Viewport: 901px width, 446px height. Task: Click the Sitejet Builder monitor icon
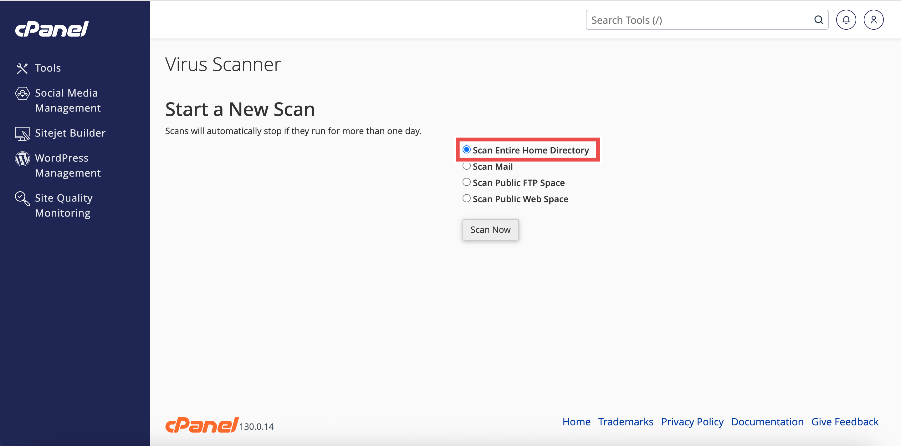pyautogui.click(x=23, y=133)
